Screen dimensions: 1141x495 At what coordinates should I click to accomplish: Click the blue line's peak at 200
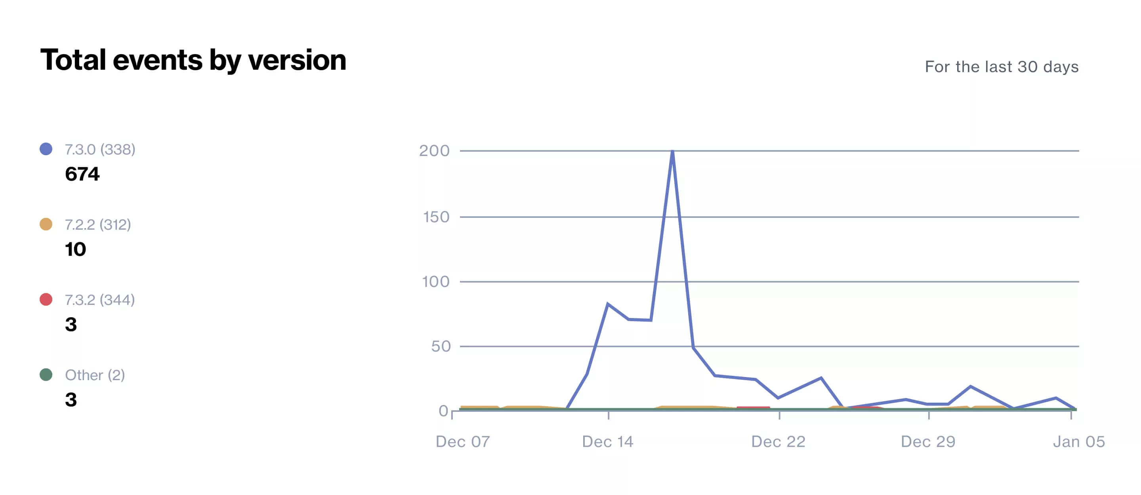pyautogui.click(x=672, y=152)
